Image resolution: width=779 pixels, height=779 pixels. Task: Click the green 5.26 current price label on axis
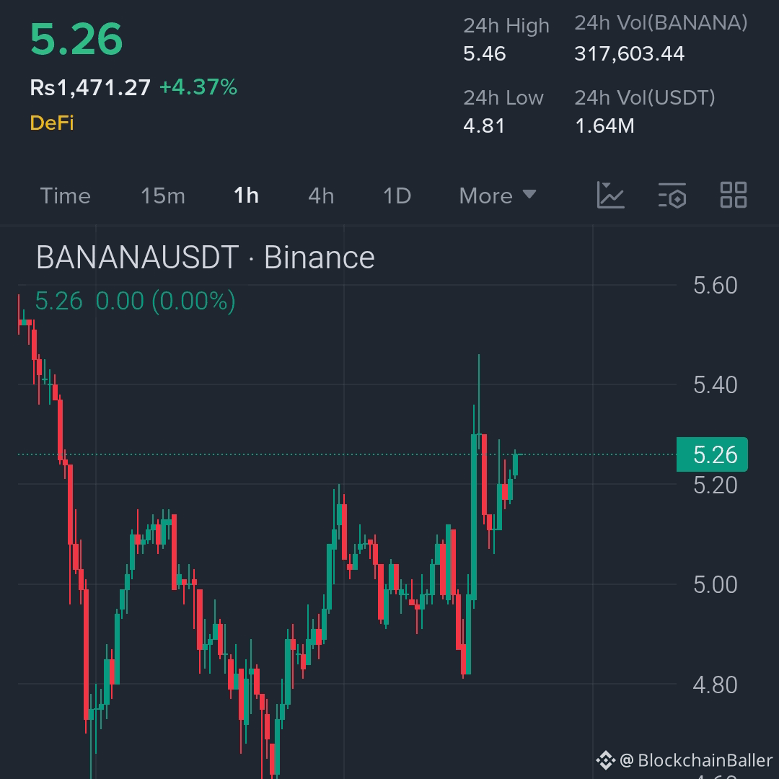(713, 454)
